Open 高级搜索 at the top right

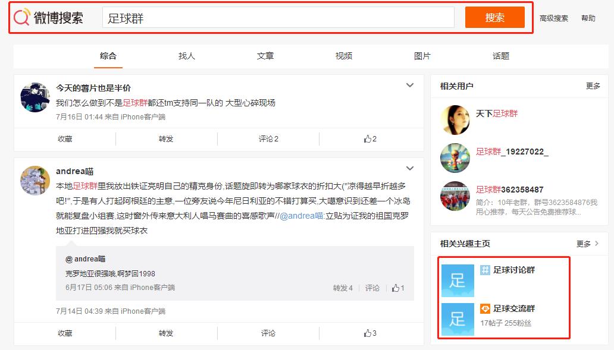[554, 18]
